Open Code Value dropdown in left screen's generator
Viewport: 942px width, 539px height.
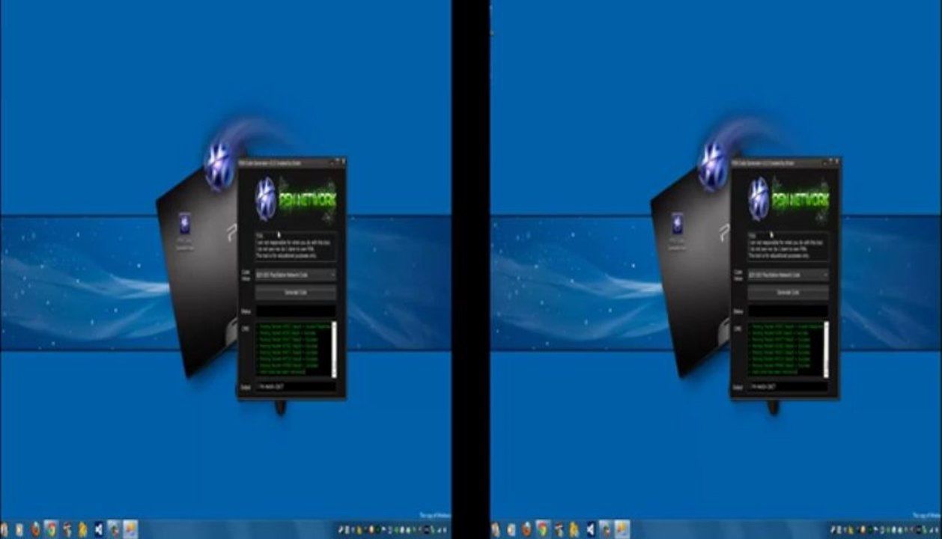pos(296,275)
